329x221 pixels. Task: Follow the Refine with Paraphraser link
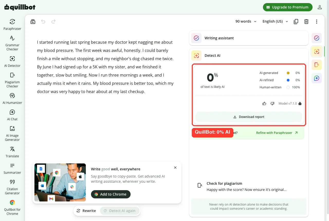pos(277,133)
